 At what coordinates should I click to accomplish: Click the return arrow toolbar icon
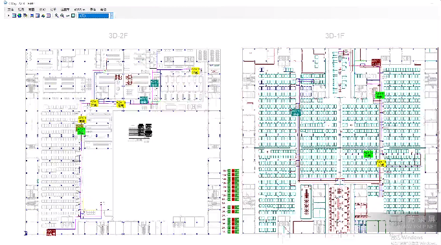point(67,16)
